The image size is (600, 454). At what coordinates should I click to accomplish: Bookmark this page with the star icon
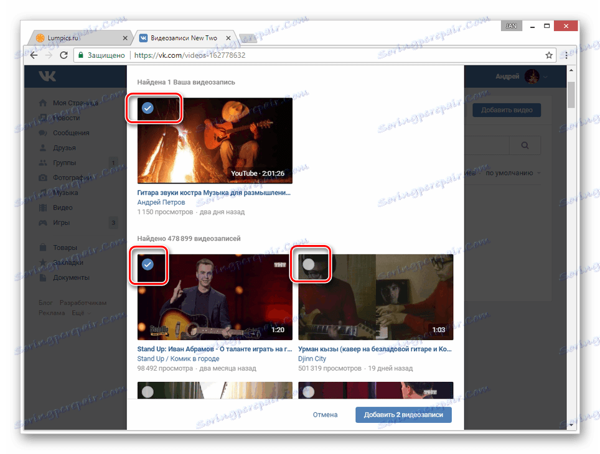[549, 55]
